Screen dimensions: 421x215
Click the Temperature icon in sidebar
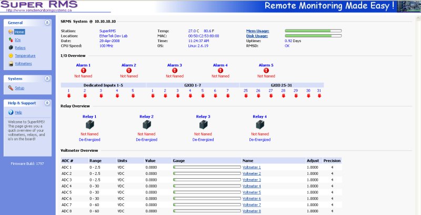click(11, 55)
